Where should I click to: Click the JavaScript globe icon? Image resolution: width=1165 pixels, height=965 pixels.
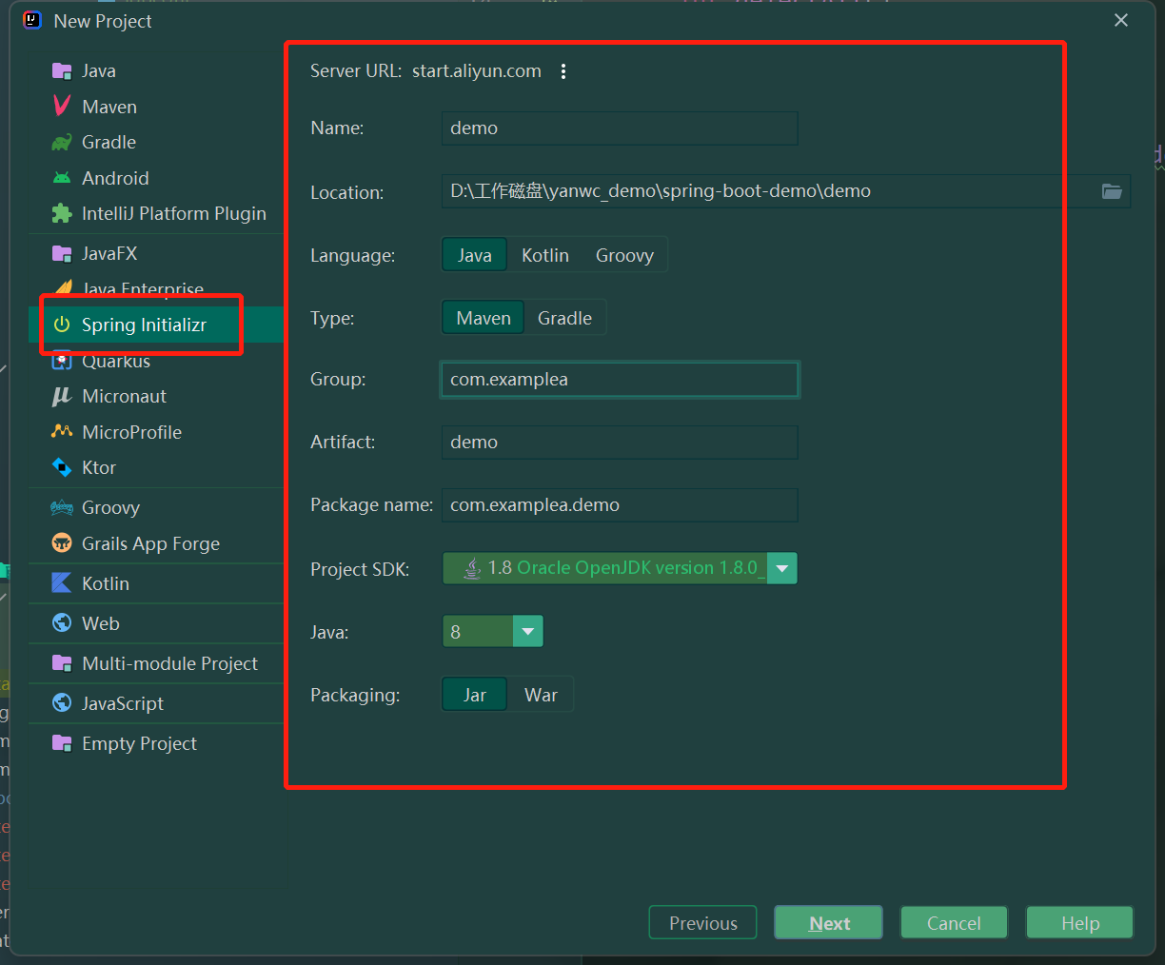[62, 703]
